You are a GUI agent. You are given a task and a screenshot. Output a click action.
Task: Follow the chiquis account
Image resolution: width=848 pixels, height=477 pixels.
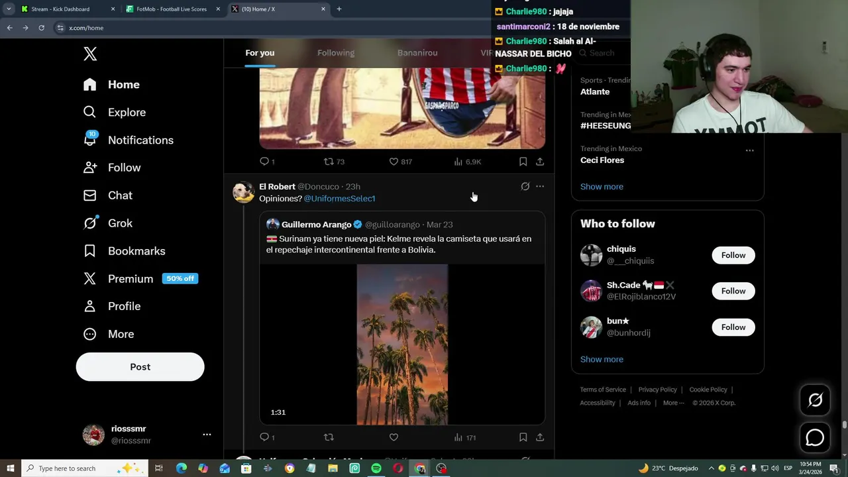click(x=733, y=255)
